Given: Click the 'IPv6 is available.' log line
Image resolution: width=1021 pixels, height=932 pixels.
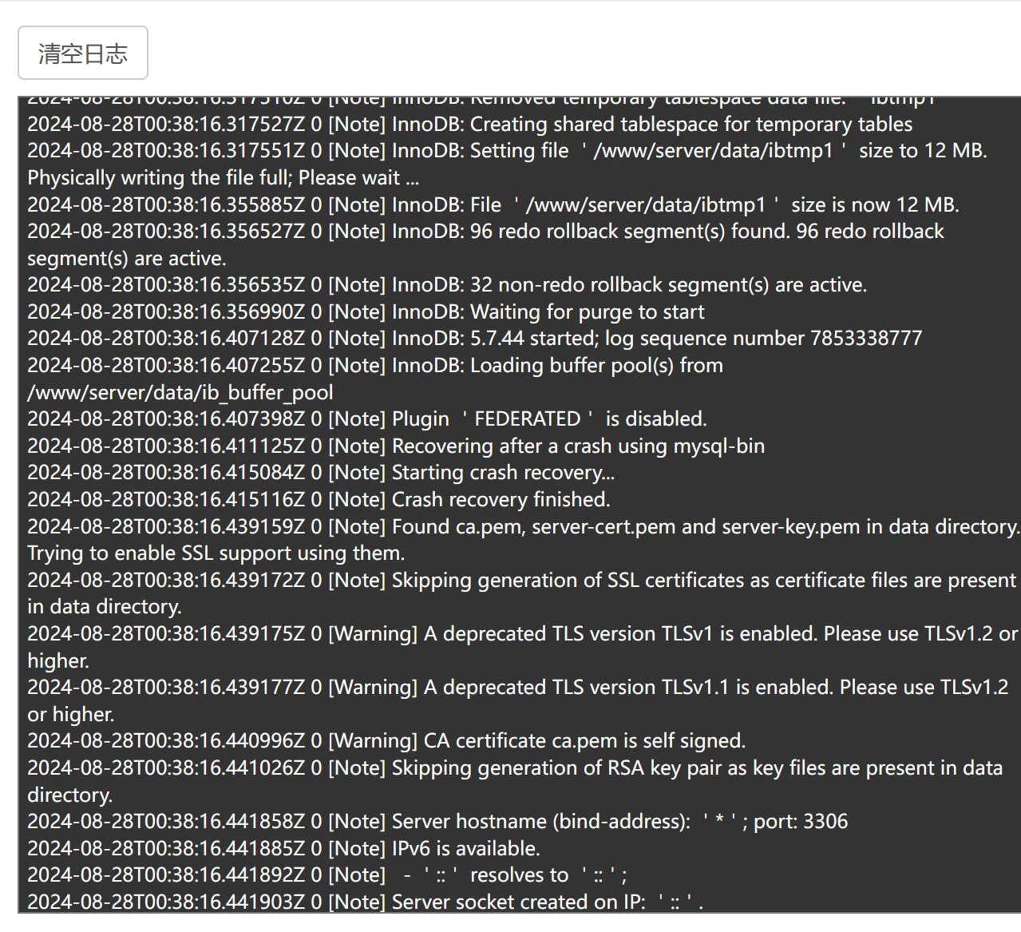Looking at the screenshot, I should coord(283,849).
